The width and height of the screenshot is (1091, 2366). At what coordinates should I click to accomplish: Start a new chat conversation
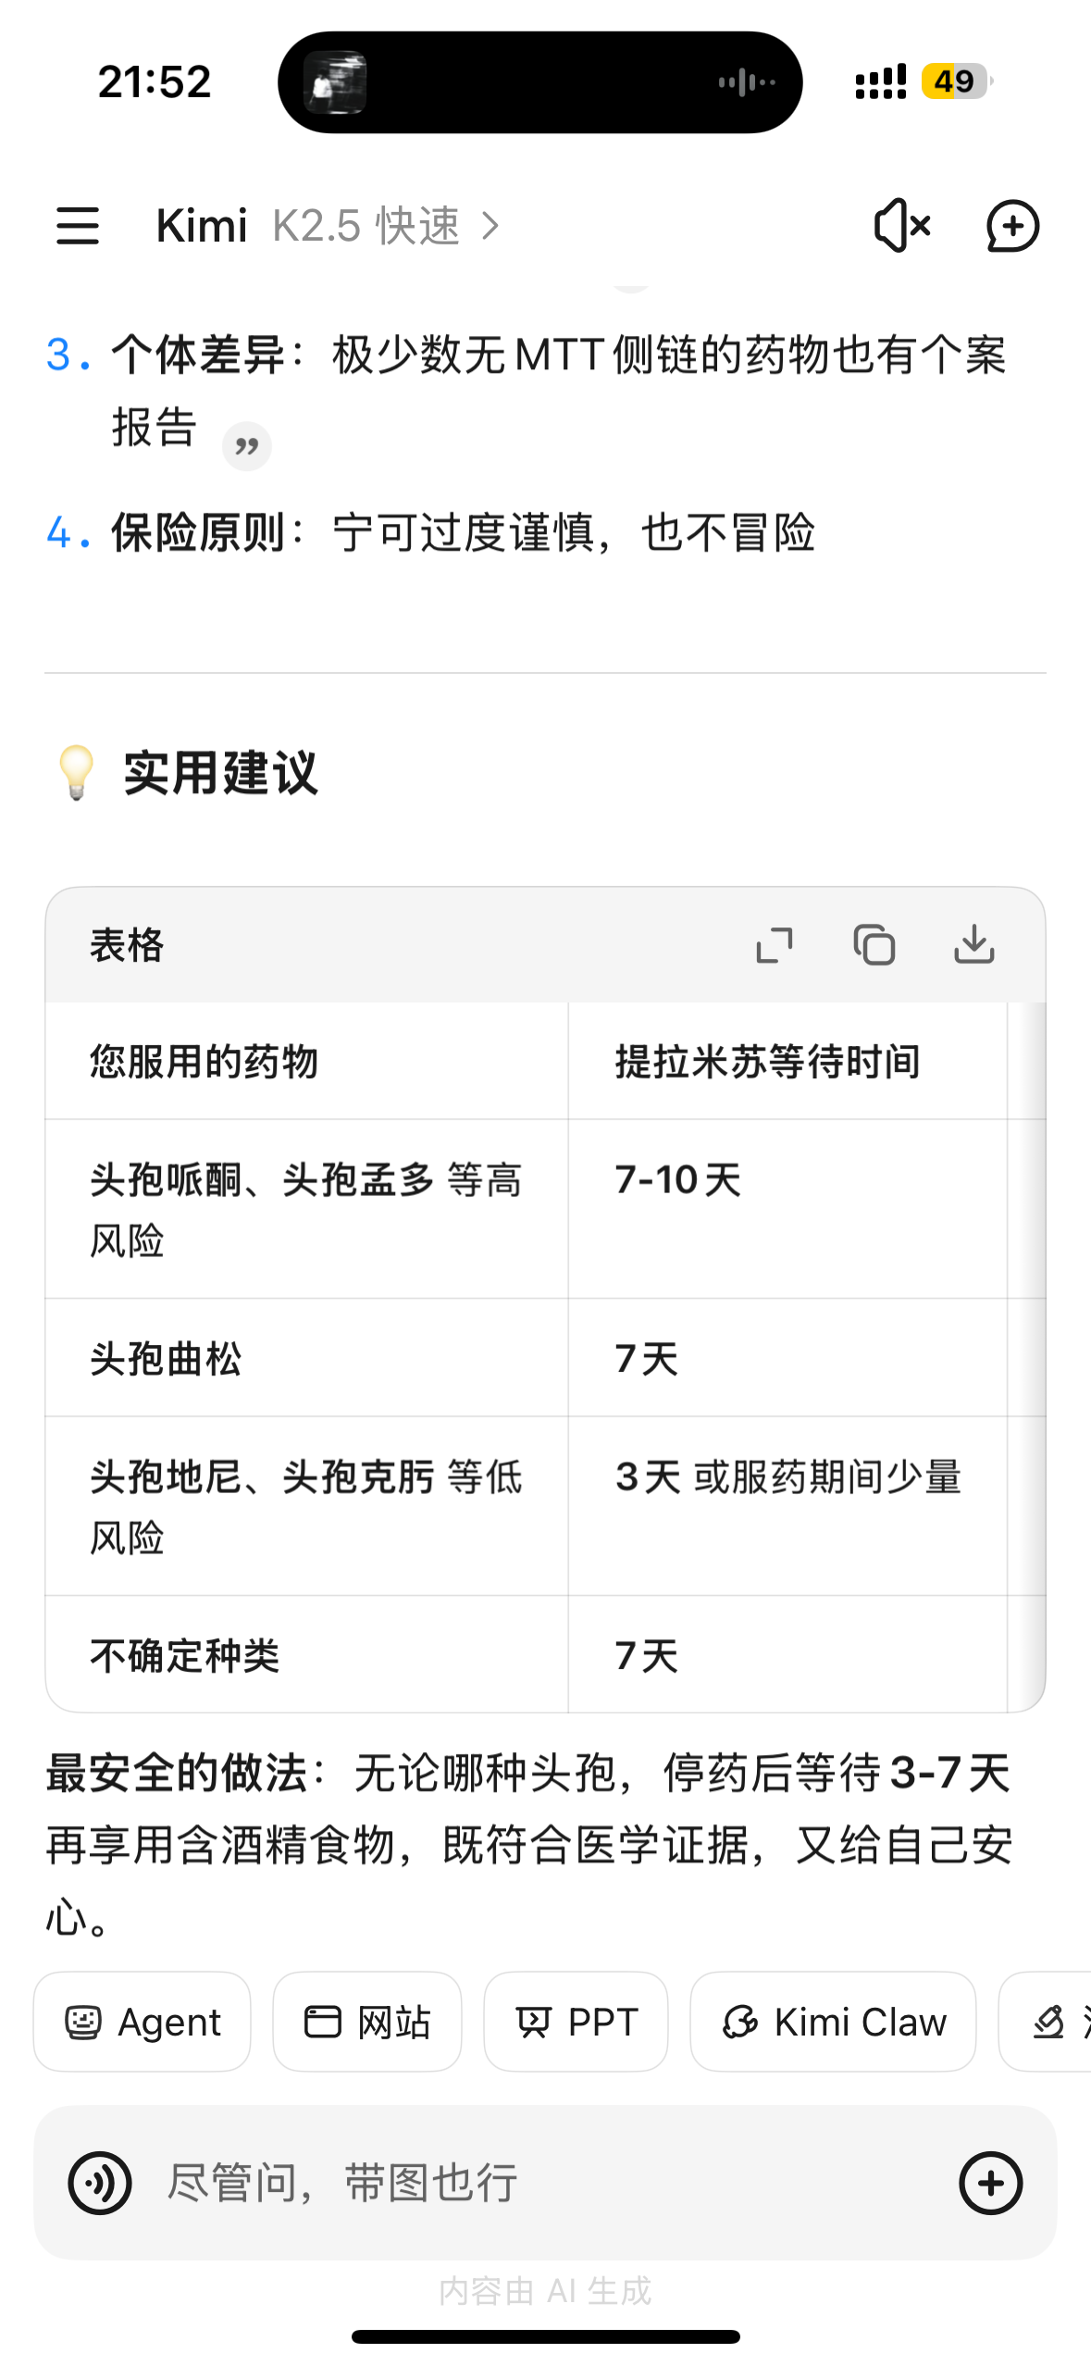pyautogui.click(x=1012, y=226)
